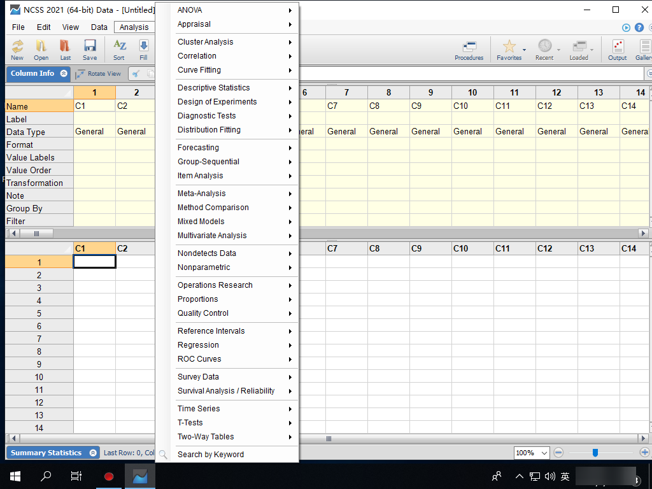Click the data grid horizontal scrollbar thumb
Viewport: 652px width, 489px height.
(329, 438)
